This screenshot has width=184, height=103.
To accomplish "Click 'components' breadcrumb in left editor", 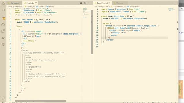I will [x=17, y=7].
